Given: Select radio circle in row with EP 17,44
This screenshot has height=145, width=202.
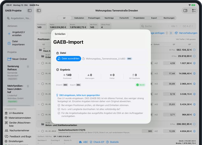Looking at the screenshot, I should point(42,73).
